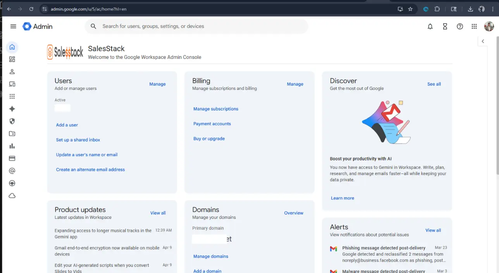Image resolution: width=499 pixels, height=273 pixels.
Task: Open the Home sidebar icon
Action: point(12,47)
